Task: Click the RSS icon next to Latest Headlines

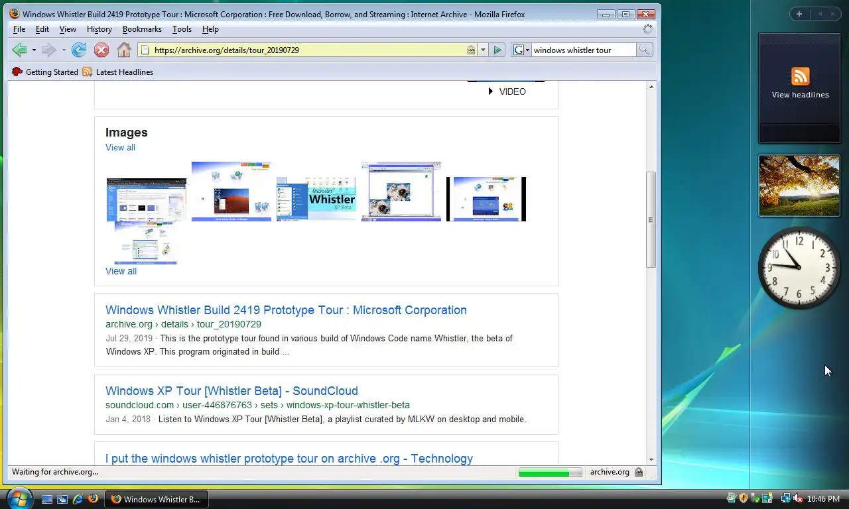Action: click(88, 72)
